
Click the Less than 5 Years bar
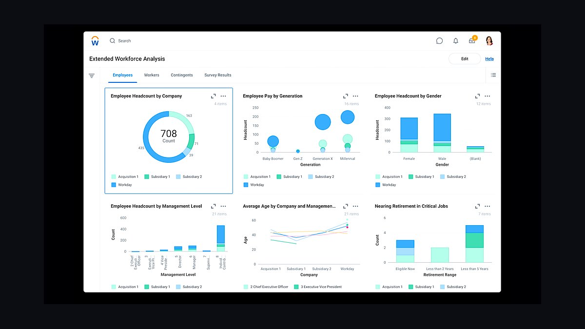(474, 244)
